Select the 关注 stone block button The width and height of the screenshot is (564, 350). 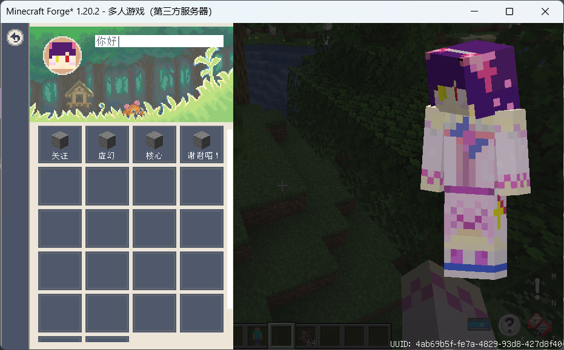(60, 144)
